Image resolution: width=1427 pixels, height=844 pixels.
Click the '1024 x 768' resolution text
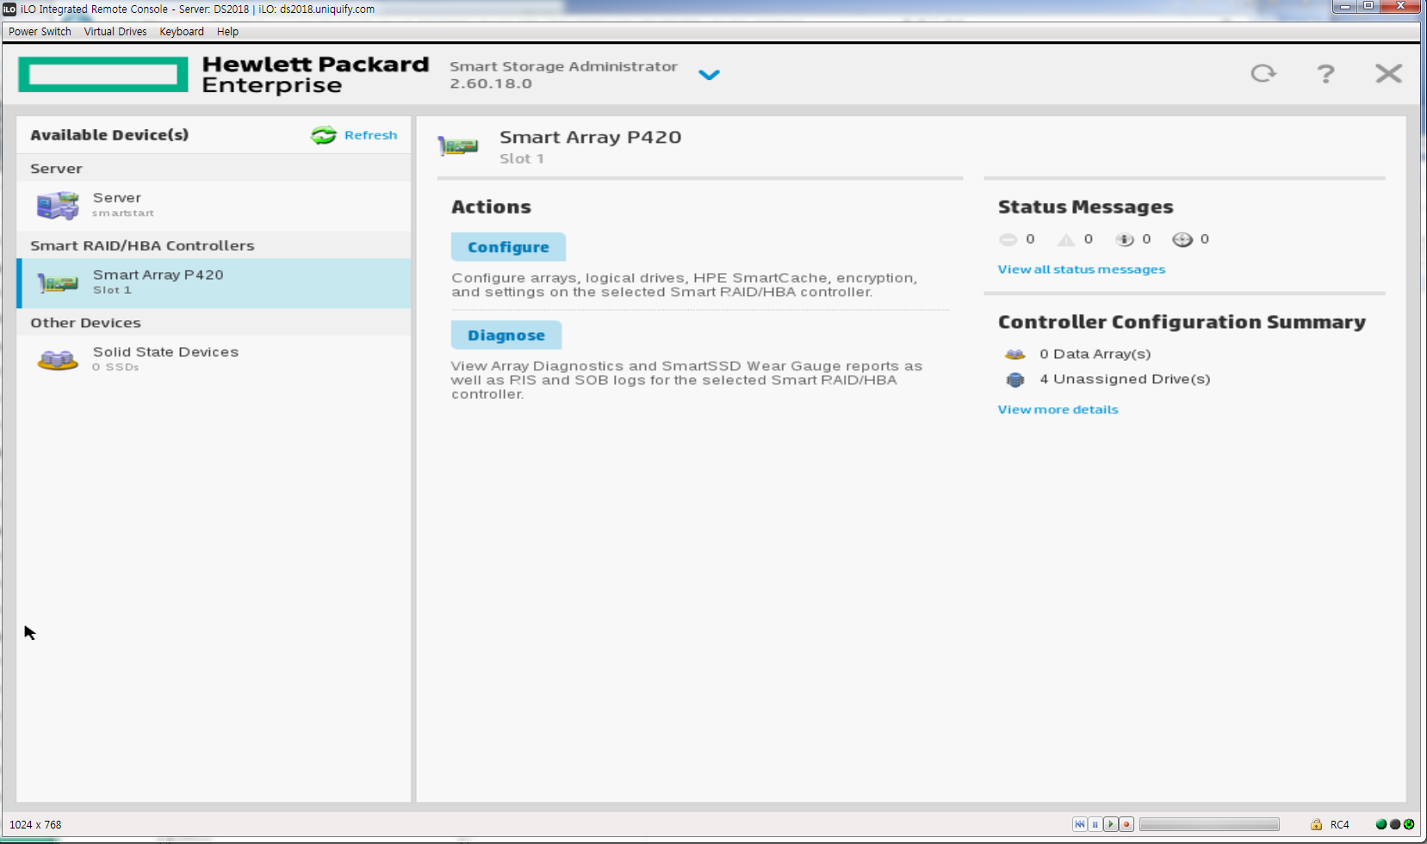(35, 824)
